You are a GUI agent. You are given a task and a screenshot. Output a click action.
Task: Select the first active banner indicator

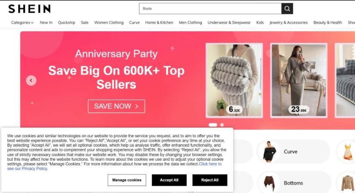click(x=213, y=125)
